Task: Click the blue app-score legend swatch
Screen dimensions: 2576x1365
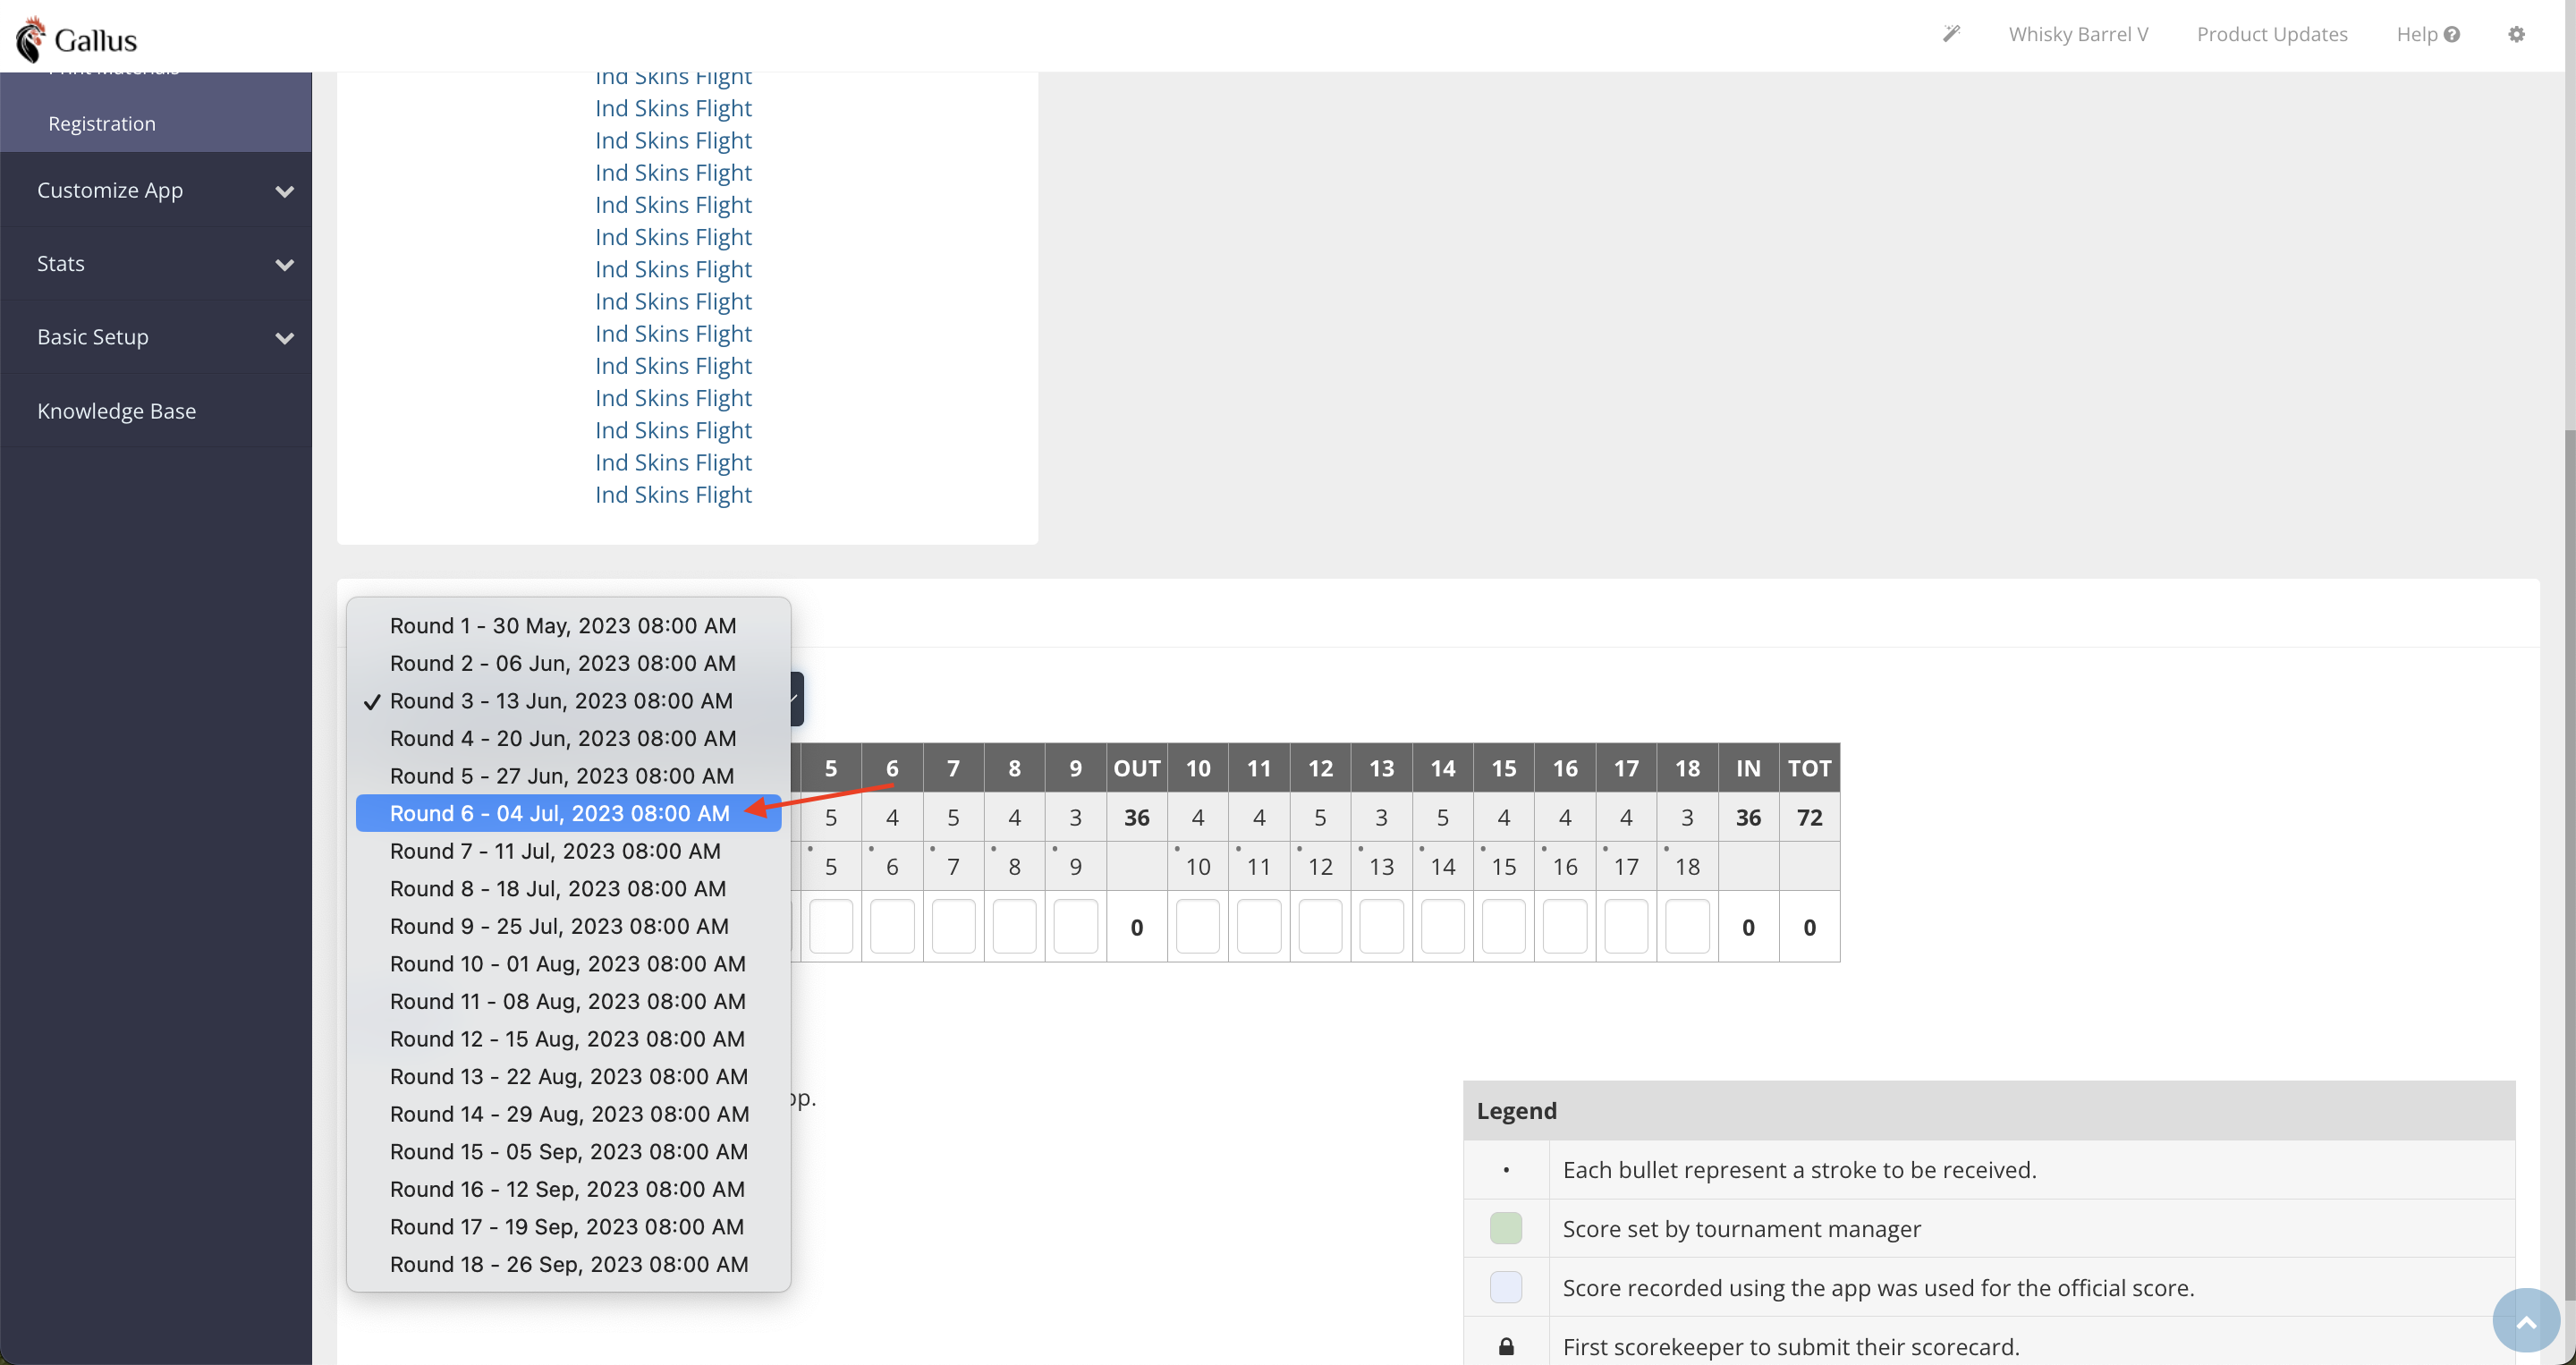Action: [x=1506, y=1287]
